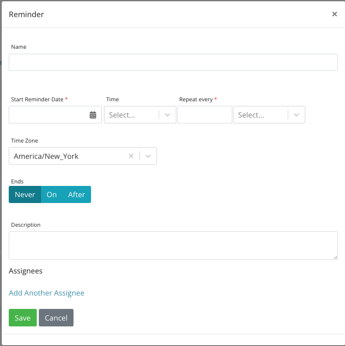This screenshot has width=345, height=346.
Task: Expand the Repeat every unit chevron
Action: (297, 115)
